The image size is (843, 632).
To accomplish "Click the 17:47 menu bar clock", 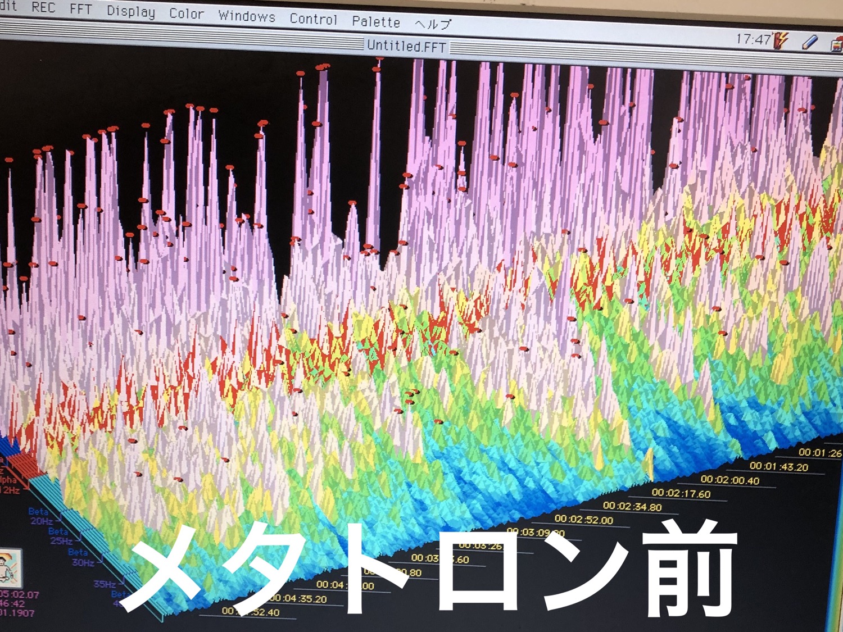I will tap(753, 39).
